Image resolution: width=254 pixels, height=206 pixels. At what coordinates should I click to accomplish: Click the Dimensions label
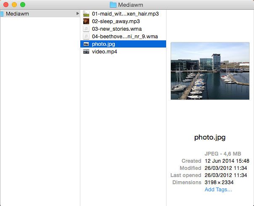tap(187, 182)
